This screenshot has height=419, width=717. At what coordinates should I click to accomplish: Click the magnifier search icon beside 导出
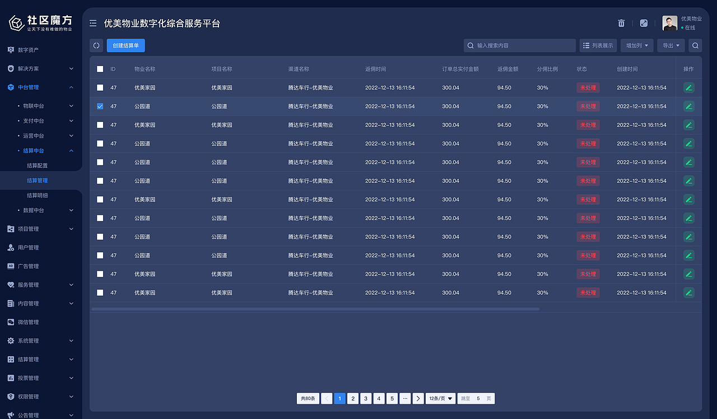click(695, 45)
